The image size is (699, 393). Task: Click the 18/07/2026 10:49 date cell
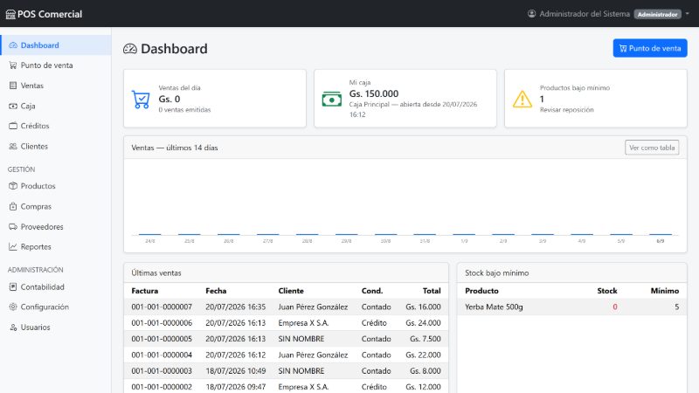tap(235, 371)
